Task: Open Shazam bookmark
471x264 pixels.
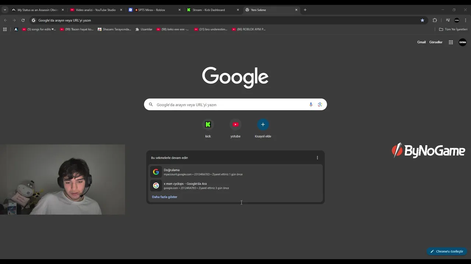Action: click(114, 29)
